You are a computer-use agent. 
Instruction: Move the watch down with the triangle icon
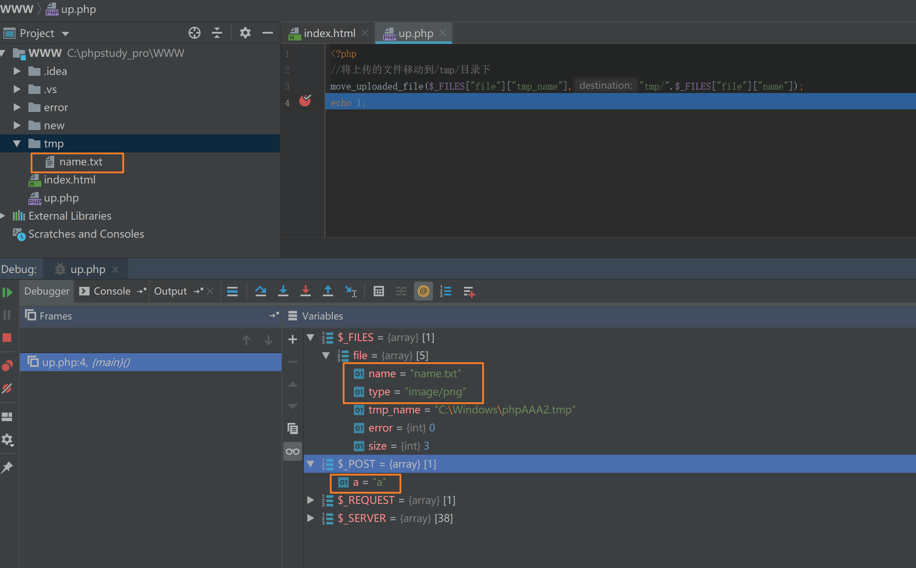(x=293, y=407)
